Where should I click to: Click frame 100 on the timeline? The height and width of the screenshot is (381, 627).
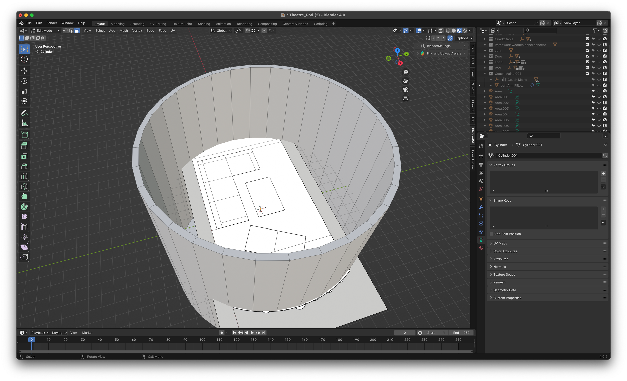tap(202, 340)
